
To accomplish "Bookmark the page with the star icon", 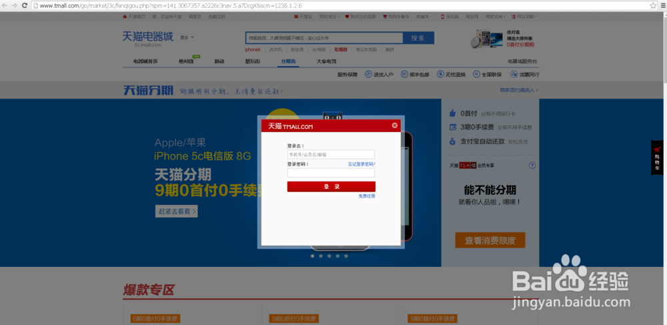I will 653,5.
